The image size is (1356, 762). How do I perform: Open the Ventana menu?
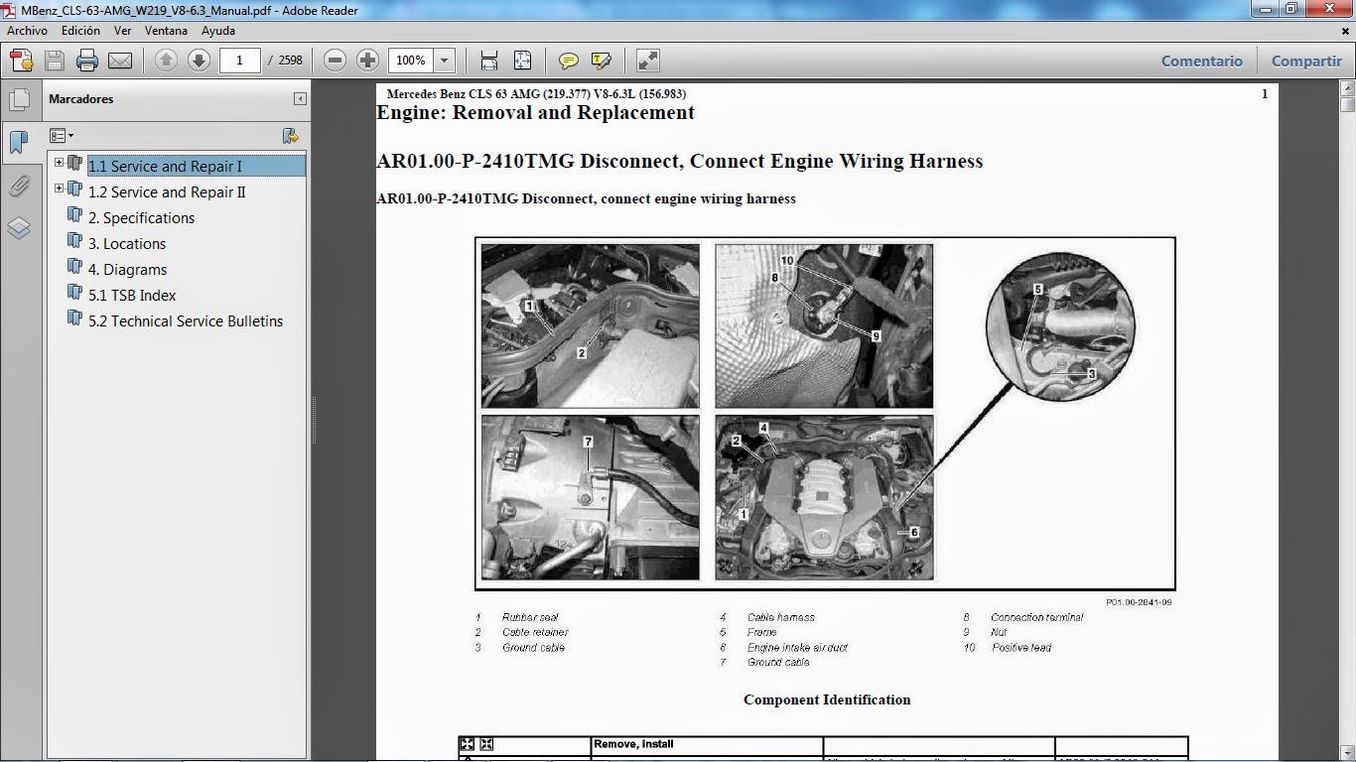(x=166, y=31)
